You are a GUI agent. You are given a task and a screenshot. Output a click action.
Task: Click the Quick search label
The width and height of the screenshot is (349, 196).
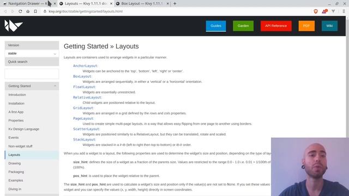17,62
